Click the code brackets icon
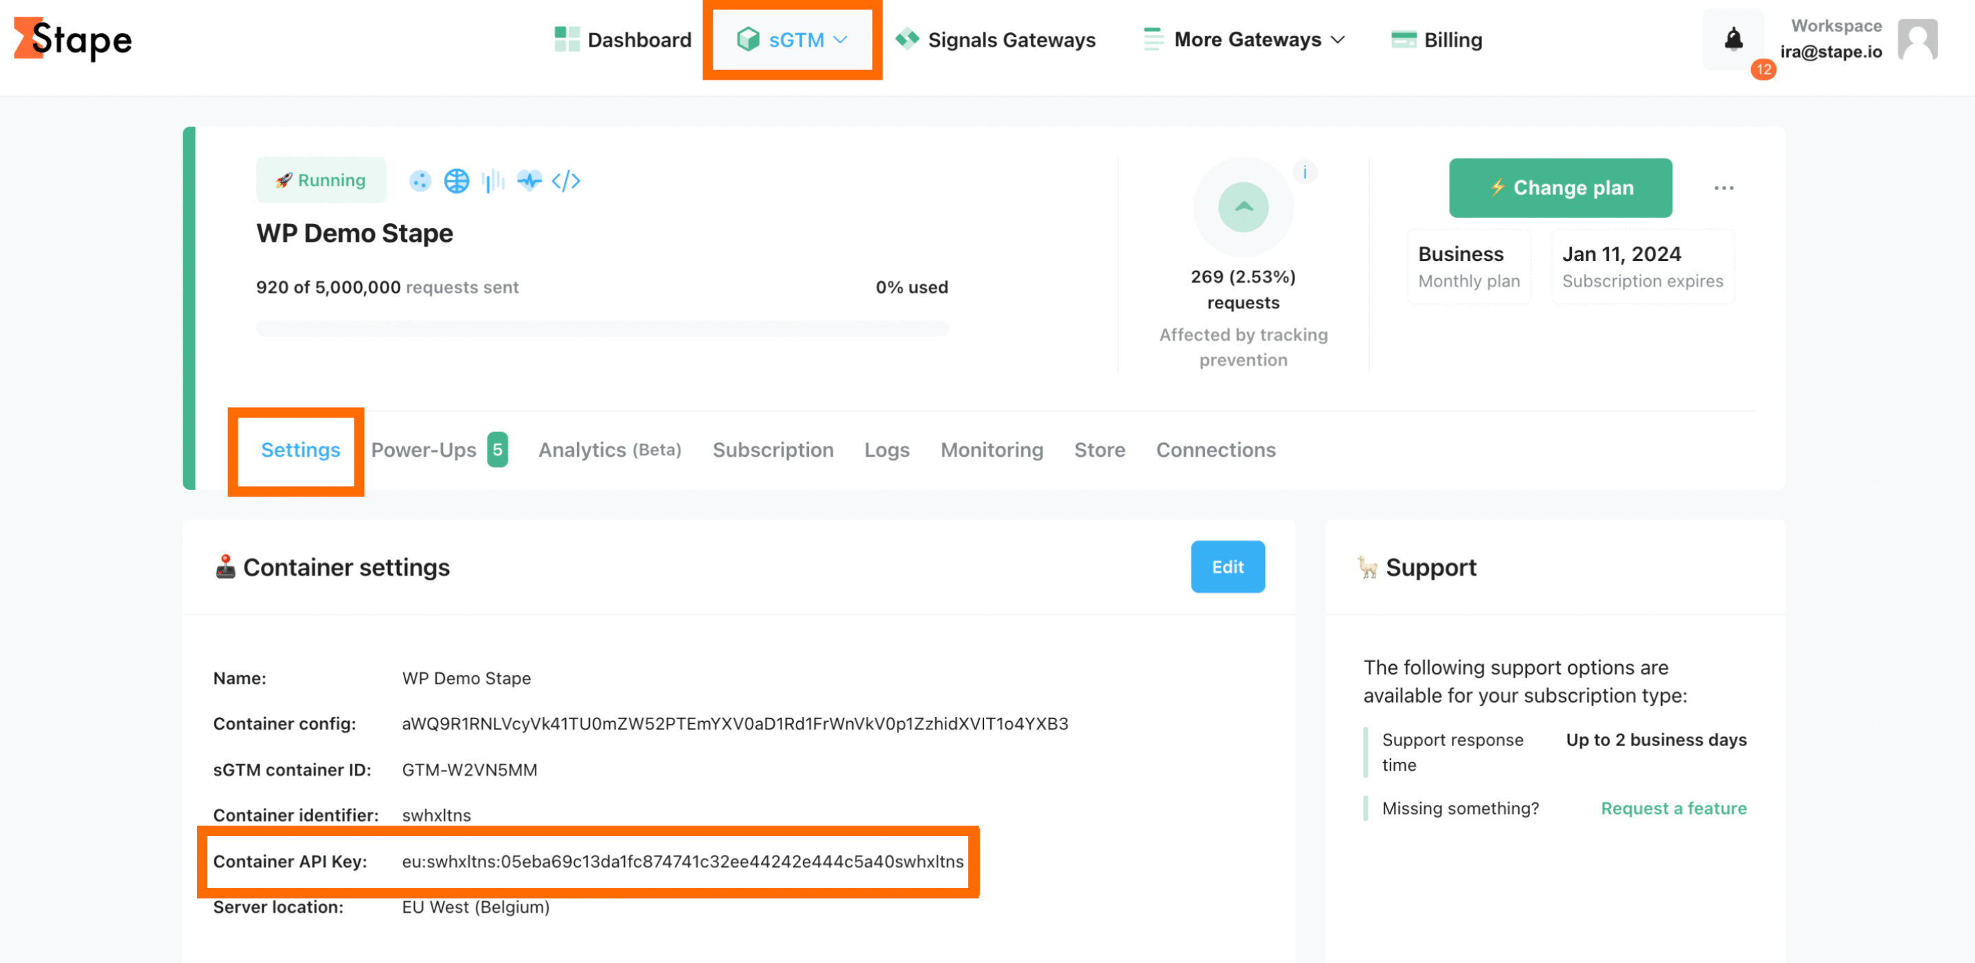 point(566,181)
